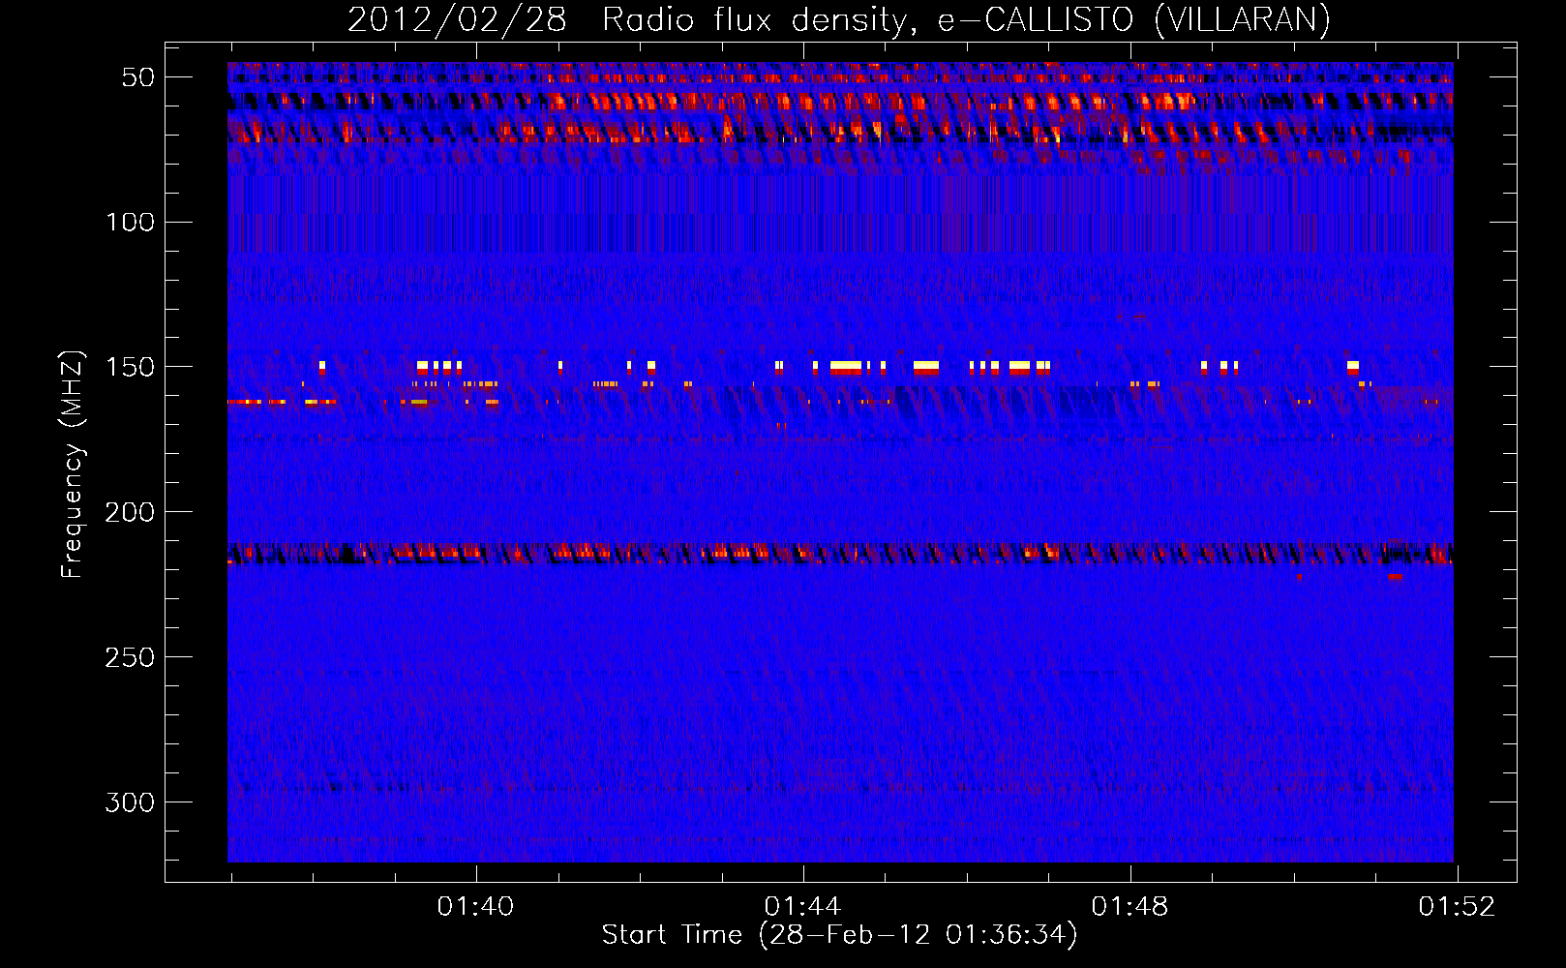
Task: Click the 01:40 time tick label
Action: tap(475, 907)
